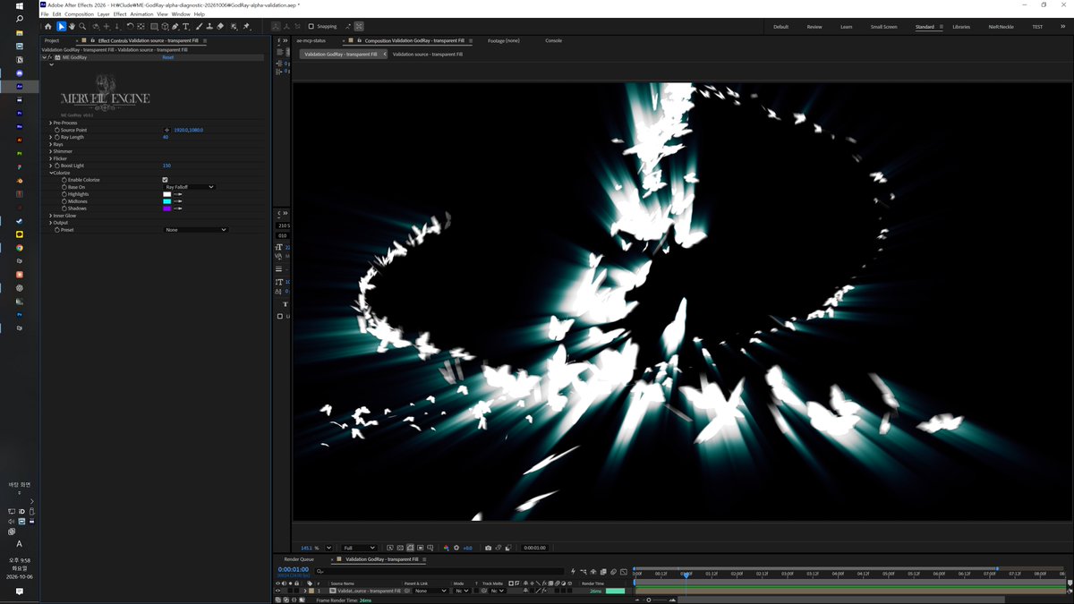Viewport: 1074px width, 604px height.
Task: Open the Base On Ray Falloff dropdown
Action: click(x=190, y=187)
